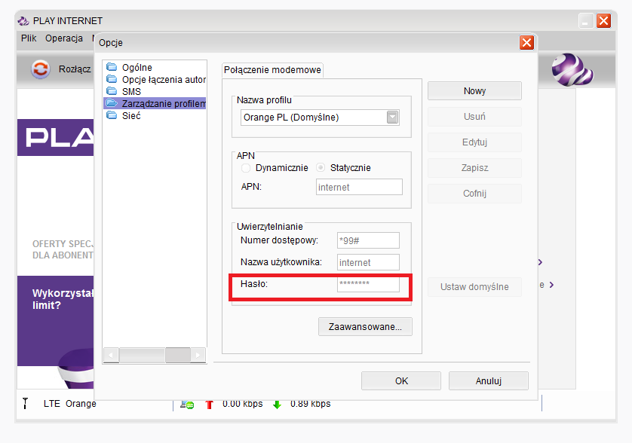Click the Rozłącz label in toolbar
Image resolution: width=632 pixels, height=443 pixels.
tap(75, 69)
